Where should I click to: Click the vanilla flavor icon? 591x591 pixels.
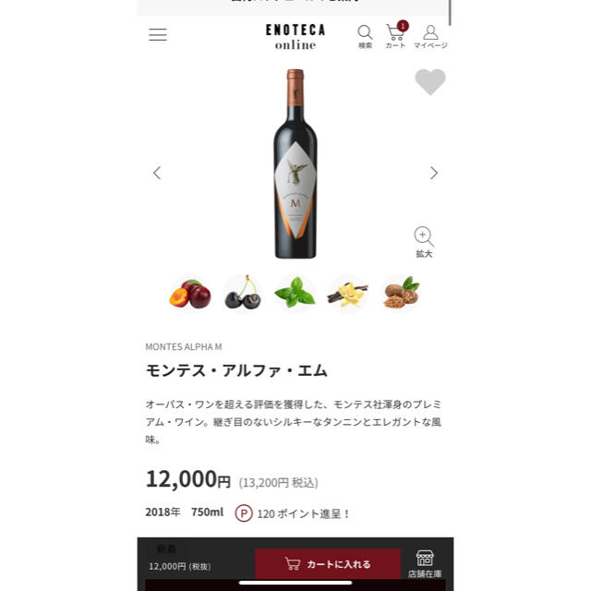pos(347,294)
